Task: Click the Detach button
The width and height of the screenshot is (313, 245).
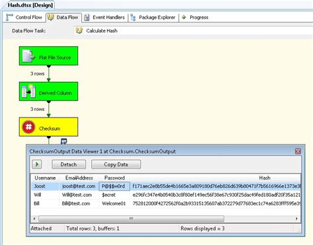Action: [x=69, y=164]
